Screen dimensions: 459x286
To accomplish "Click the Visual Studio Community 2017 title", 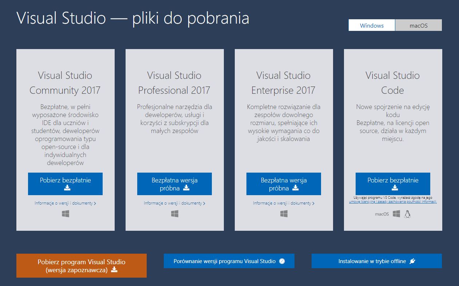I will pyautogui.click(x=65, y=83).
